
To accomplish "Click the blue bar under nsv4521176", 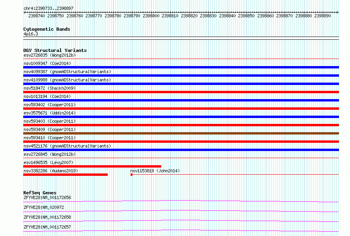I will coord(181,150).
